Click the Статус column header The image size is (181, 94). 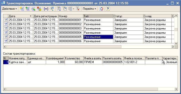point(128,16)
